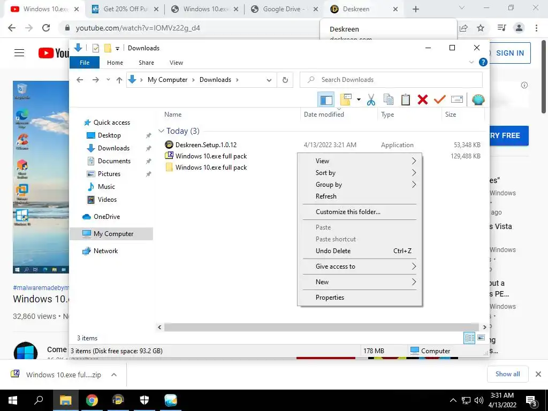Open Chrome from the taskbar
548x411 pixels.
tap(92, 400)
